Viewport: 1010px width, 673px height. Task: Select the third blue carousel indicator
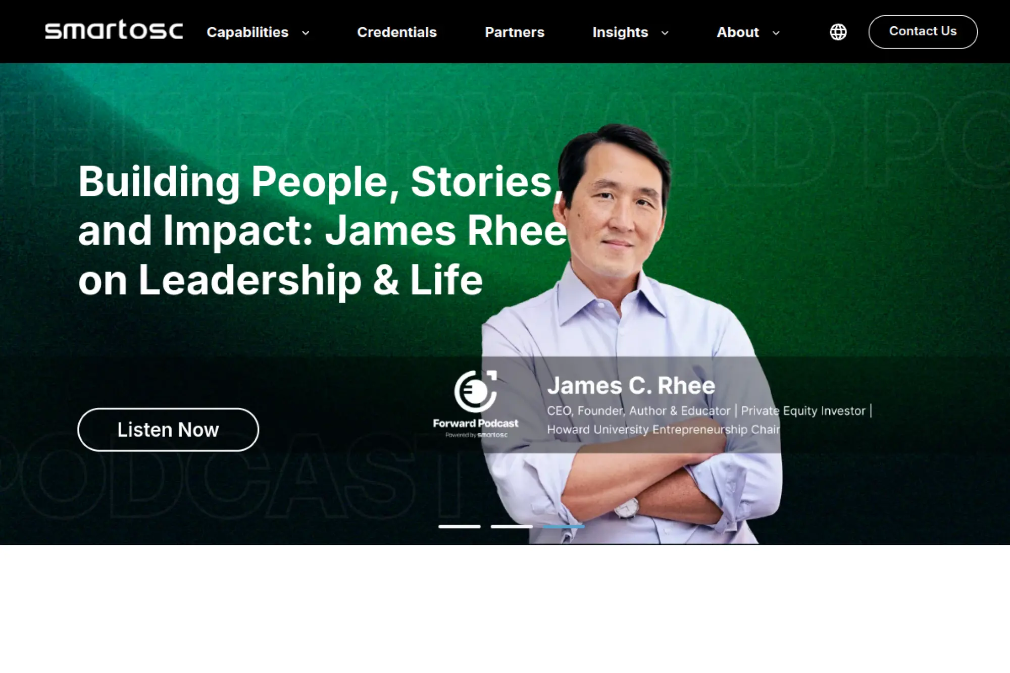(564, 526)
